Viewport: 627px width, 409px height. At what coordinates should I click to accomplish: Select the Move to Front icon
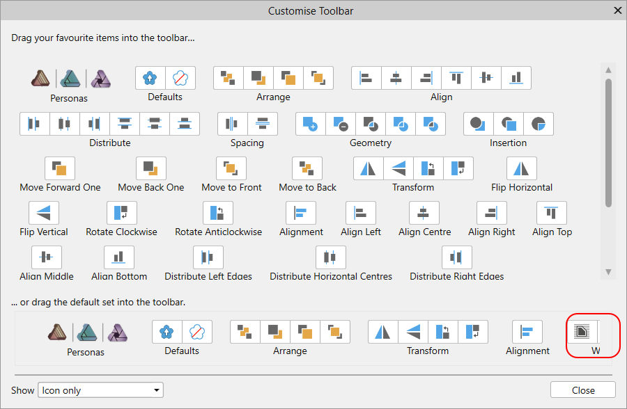click(231, 168)
